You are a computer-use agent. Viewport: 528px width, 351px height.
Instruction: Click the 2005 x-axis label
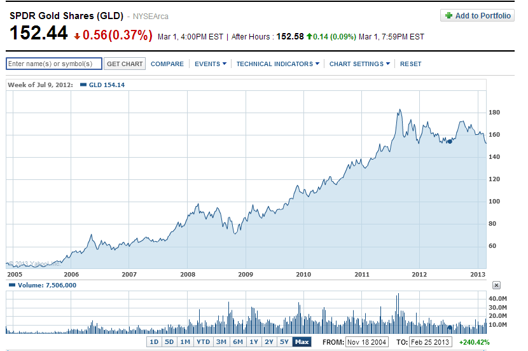(x=15, y=274)
